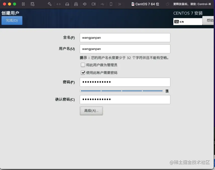Image resolution: width=215 pixels, height=170 pixels.
Task: Click the mobile device icon
Action: point(111,4)
